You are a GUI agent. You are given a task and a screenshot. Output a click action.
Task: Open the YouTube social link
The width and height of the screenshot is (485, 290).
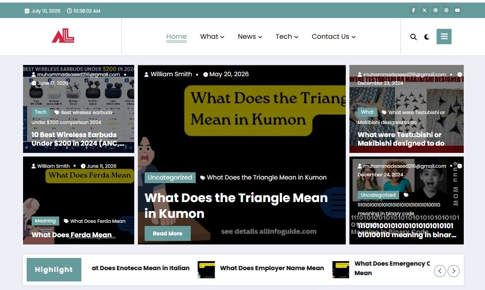pyautogui.click(x=457, y=10)
